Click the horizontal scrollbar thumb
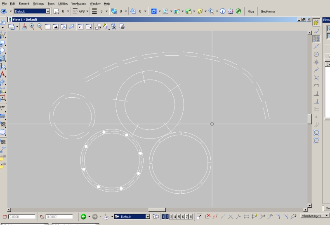The height and width of the screenshot is (225, 330). 157,210
